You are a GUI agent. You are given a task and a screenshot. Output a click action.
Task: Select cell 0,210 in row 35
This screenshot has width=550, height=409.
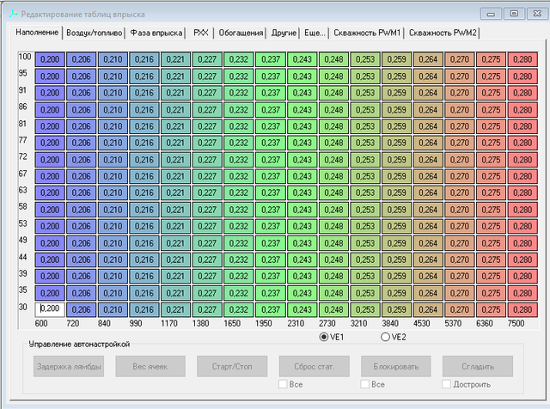[113, 293]
